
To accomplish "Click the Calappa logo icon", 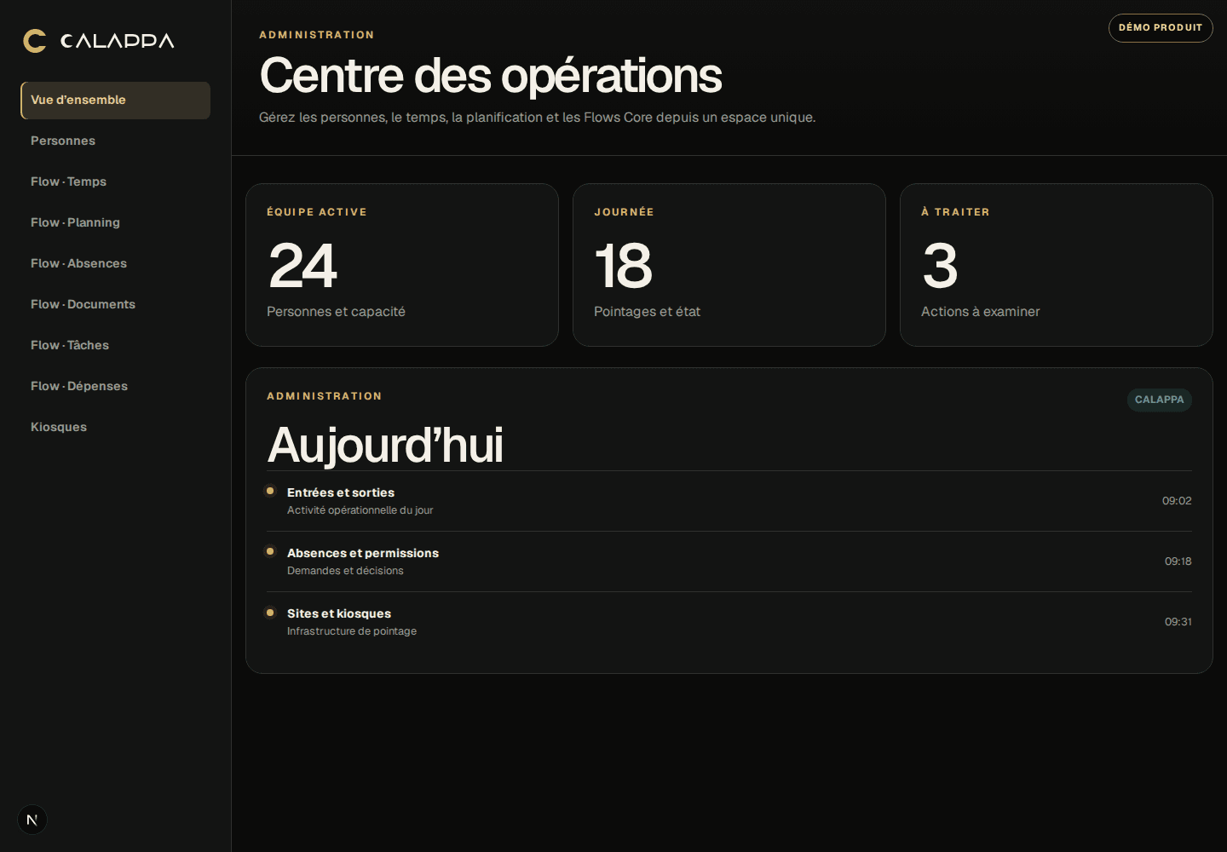I will (x=35, y=41).
